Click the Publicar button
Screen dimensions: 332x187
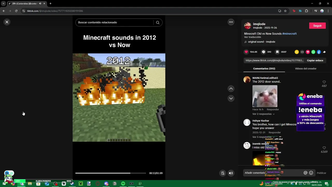(321, 173)
